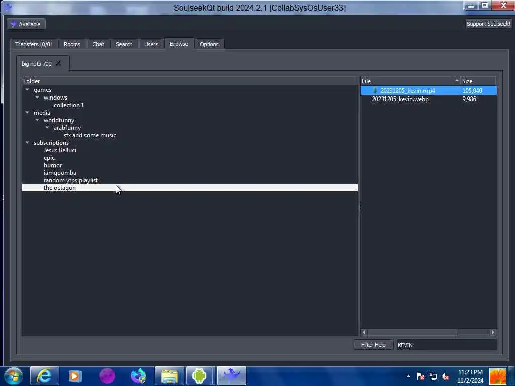Select the windows folder
The height and width of the screenshot is (386, 515).
click(55, 98)
